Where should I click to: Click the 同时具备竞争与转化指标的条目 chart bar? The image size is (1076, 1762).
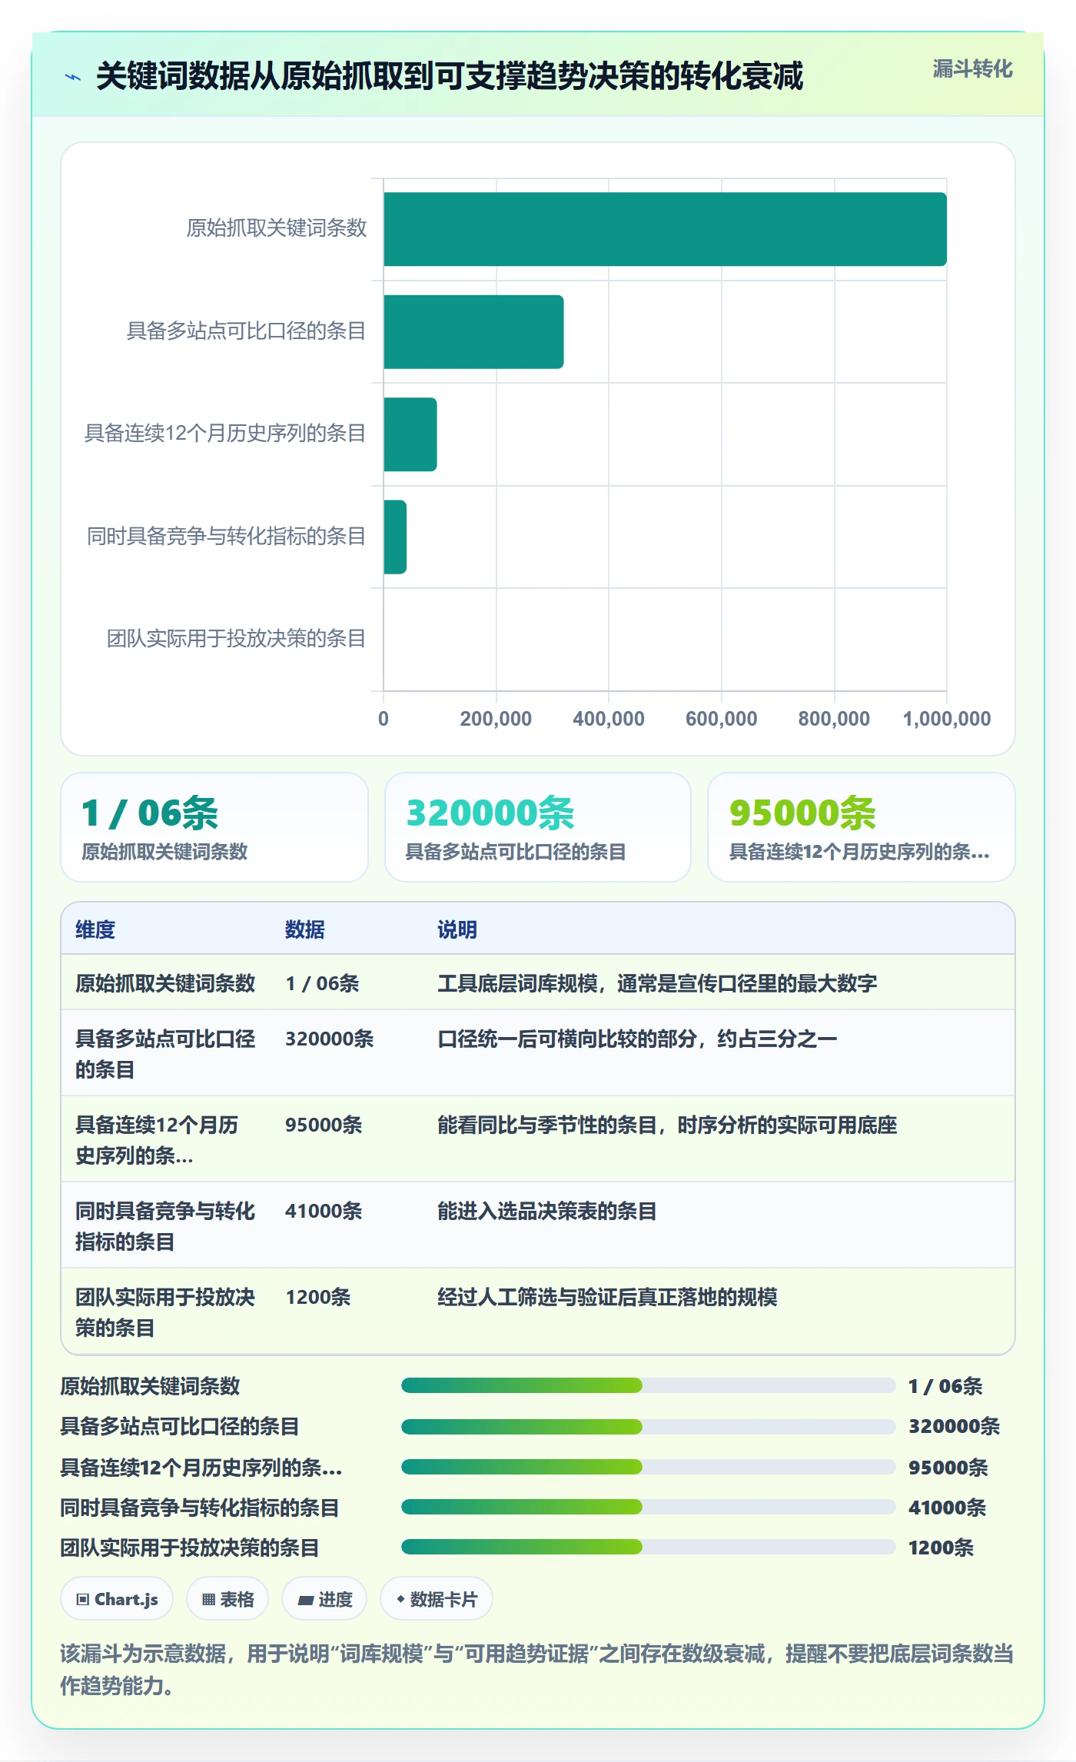[x=395, y=537]
